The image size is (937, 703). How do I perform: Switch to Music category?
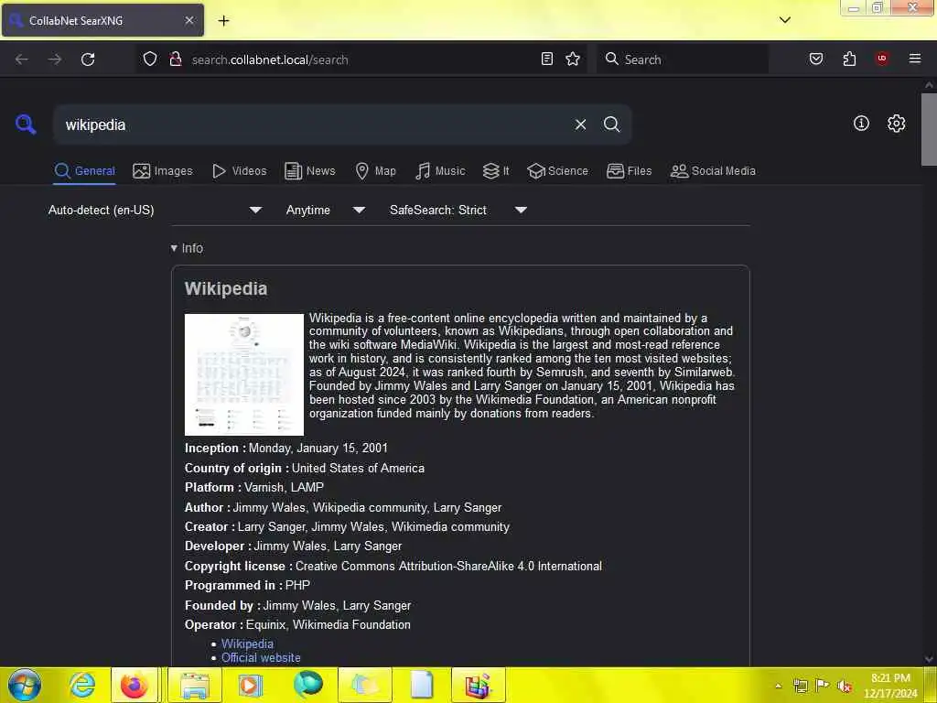click(x=440, y=171)
